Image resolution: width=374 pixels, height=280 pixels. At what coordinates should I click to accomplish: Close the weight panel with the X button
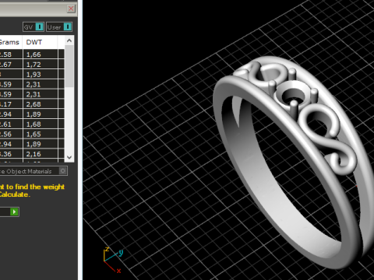point(71,9)
